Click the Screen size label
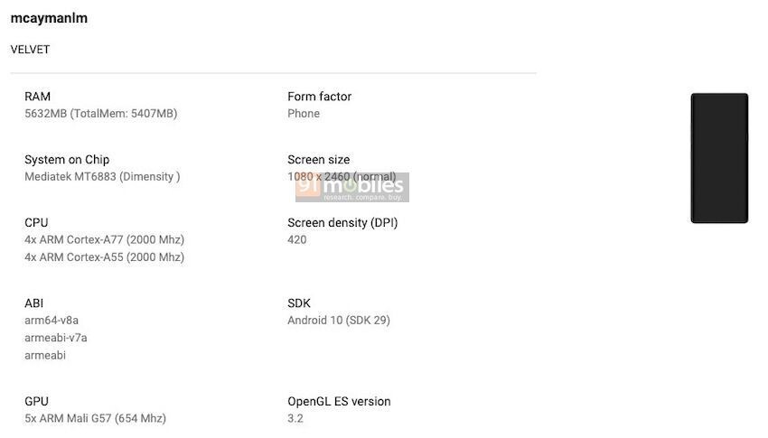The height and width of the screenshot is (438, 768). 318,160
